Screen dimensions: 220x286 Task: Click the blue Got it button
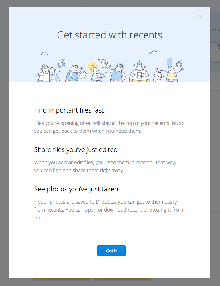112,251
